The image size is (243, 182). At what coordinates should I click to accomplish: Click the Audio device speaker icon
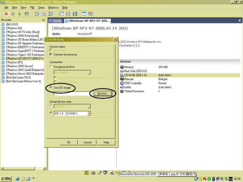(x=122, y=87)
